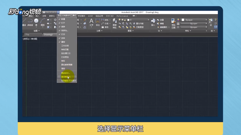241x135 pixels.
Task: Click the Create block (创建) icon
Action: point(158,20)
